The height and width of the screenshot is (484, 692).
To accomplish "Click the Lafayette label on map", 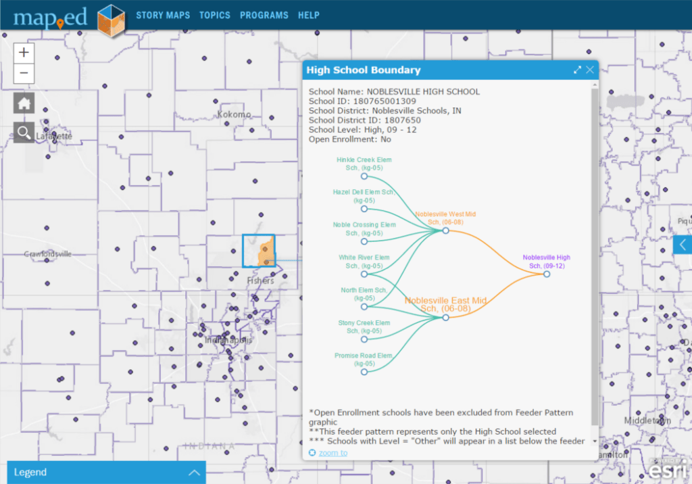I will [54, 136].
